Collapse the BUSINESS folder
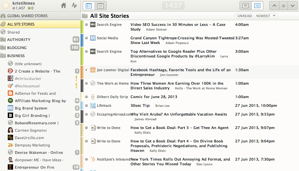The image size is (299, 171). coord(3,56)
